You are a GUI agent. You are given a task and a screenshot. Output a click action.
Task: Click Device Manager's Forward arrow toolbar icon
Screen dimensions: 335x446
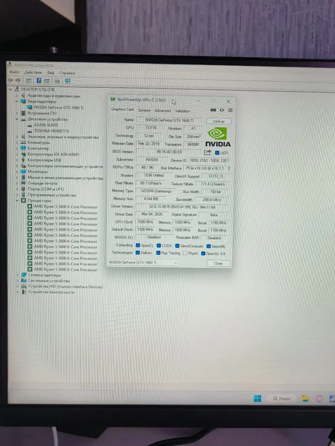pos(18,80)
